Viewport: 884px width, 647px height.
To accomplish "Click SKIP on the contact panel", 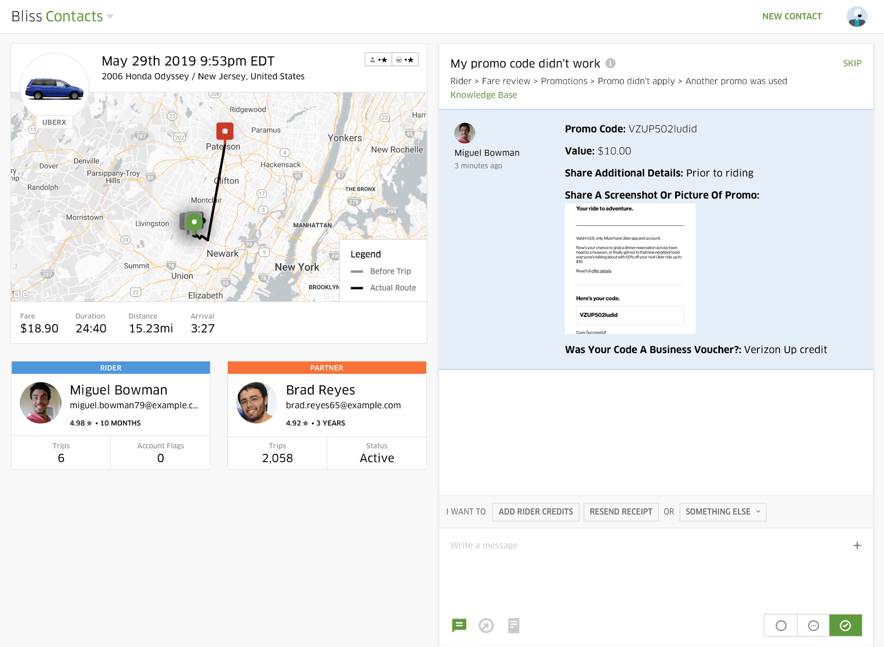I will point(852,63).
